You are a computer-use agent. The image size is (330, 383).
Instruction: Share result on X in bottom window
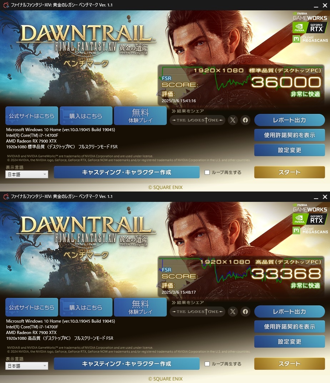233,312
